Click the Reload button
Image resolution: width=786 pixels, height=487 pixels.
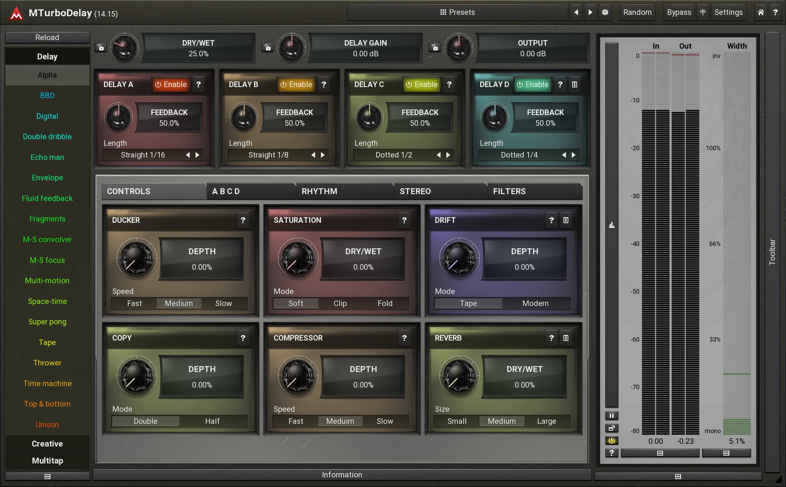click(x=47, y=37)
